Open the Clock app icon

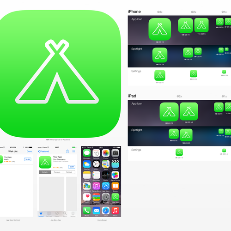(96, 164)
